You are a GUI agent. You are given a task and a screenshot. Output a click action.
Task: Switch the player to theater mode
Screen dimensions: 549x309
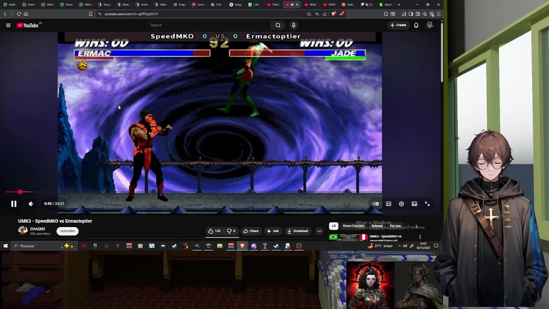414,204
